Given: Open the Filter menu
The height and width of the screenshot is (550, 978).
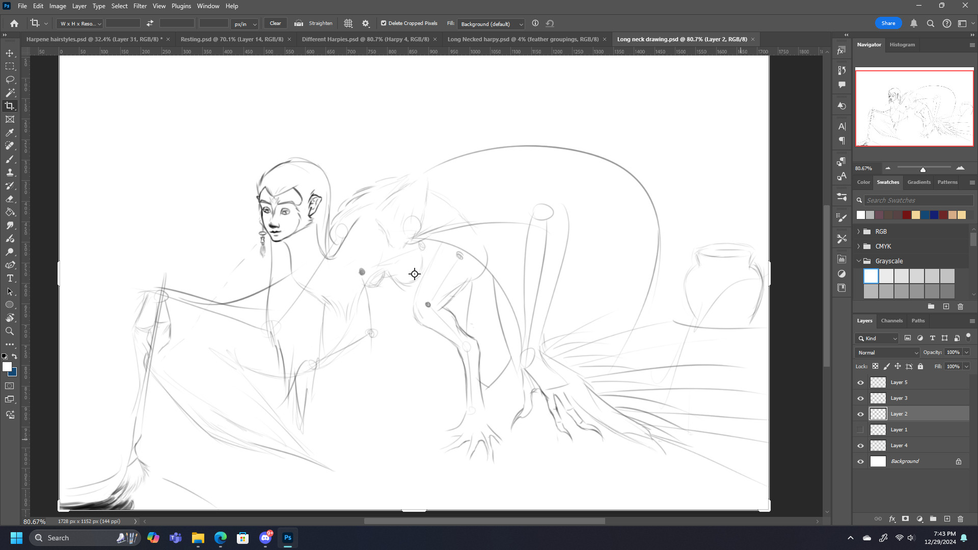Looking at the screenshot, I should 140,6.
